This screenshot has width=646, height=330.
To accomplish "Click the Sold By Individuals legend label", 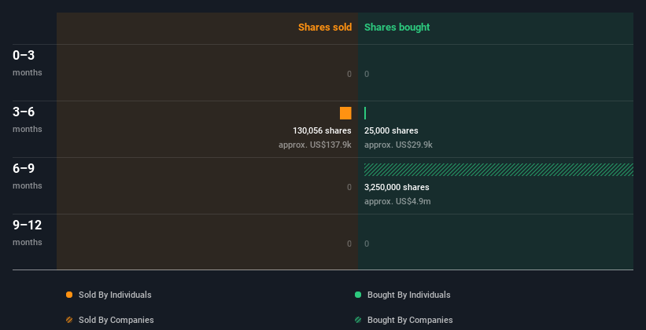I will click(x=115, y=295).
